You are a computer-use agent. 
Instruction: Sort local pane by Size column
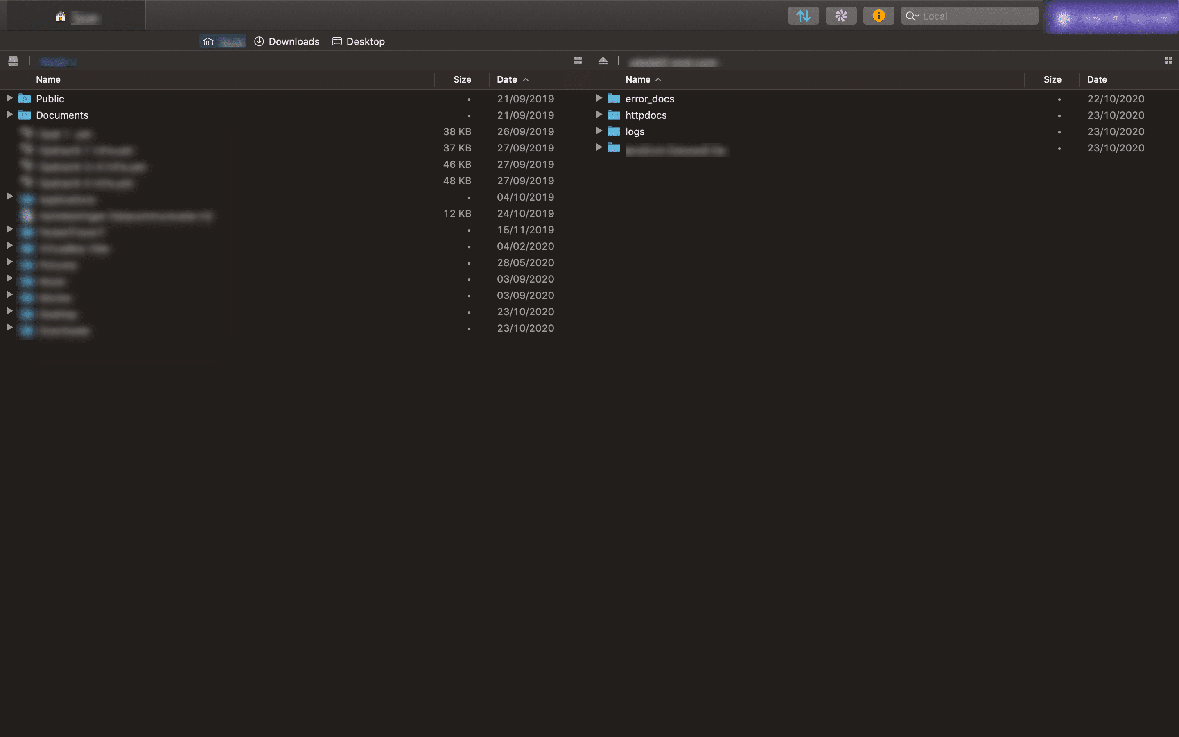462,79
